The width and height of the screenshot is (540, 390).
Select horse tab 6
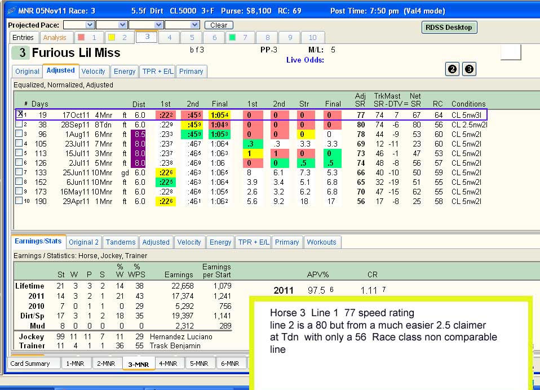[214, 37]
